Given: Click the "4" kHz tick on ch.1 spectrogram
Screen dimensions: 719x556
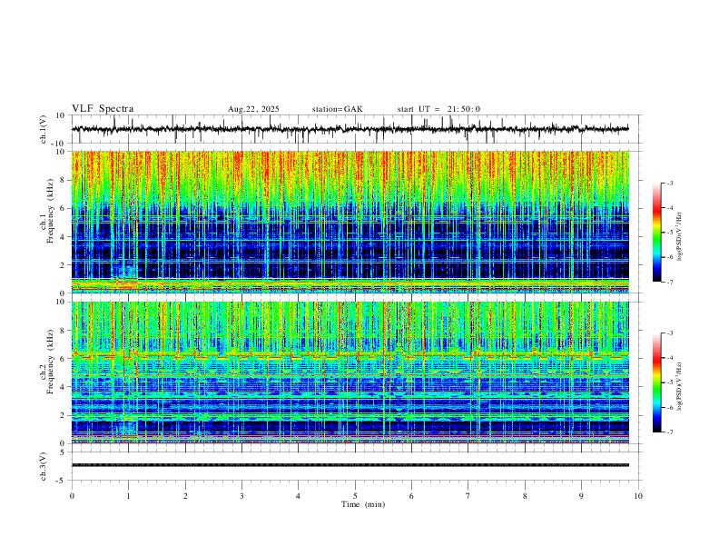Looking at the screenshot, I should (x=63, y=237).
